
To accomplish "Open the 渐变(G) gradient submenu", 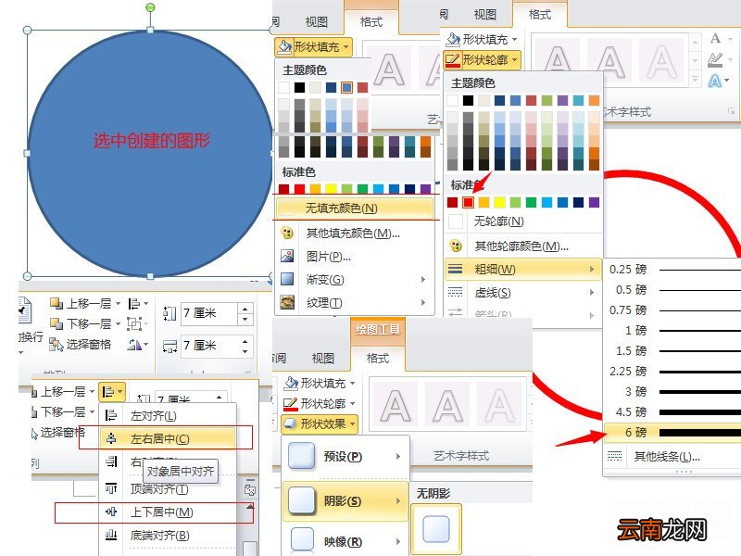I will coord(354,280).
